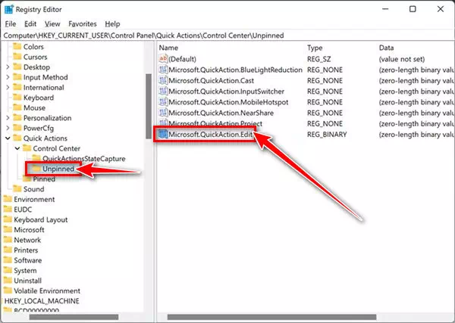455x323 pixels.
Task: Click the InputSwitcher binary value icon
Action: pos(163,92)
